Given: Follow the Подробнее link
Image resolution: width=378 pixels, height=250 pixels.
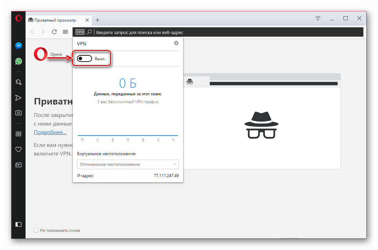Looking at the screenshot, I should pos(50,132).
